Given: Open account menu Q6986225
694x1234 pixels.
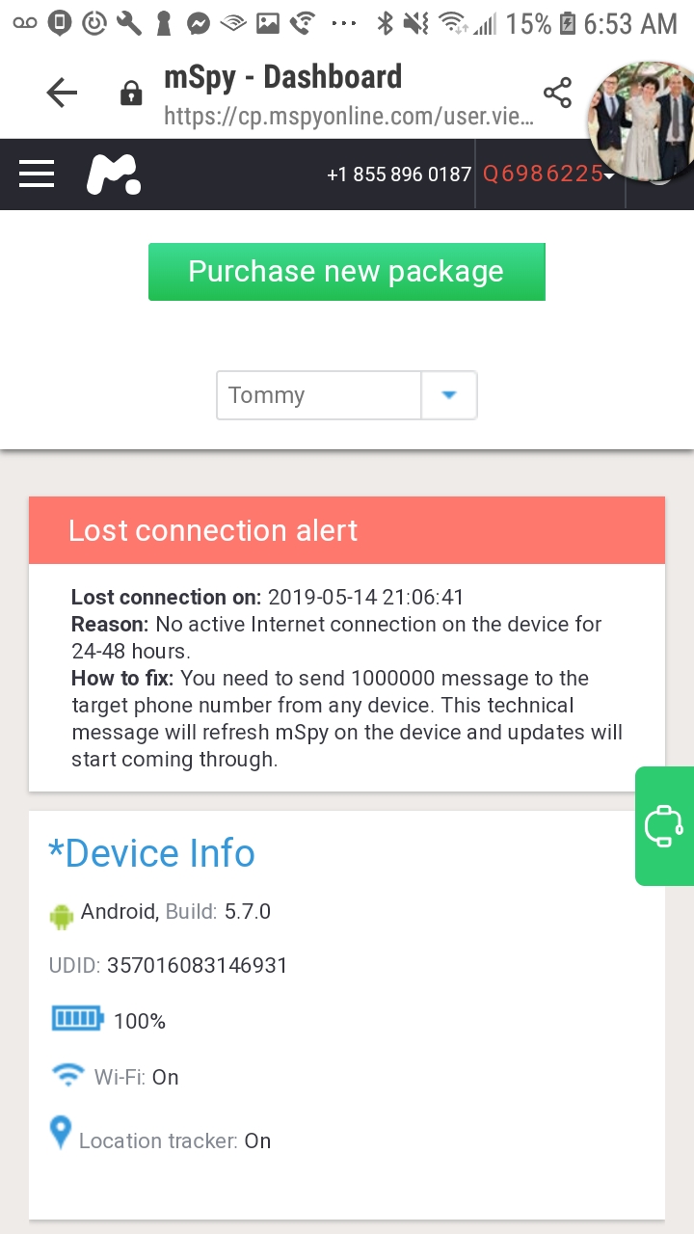Looking at the screenshot, I should click(547, 174).
